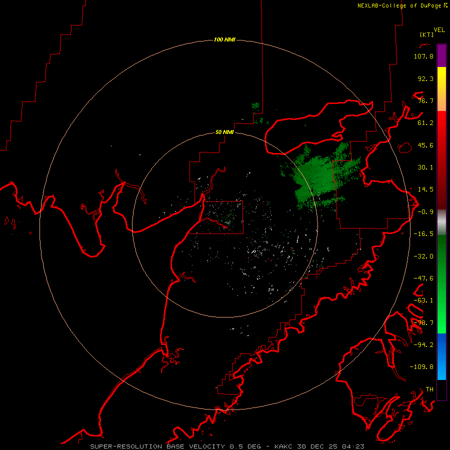Screen dimensions: 450x450
Task: Click the -32.0 velocity scale value
Action: (x=423, y=256)
